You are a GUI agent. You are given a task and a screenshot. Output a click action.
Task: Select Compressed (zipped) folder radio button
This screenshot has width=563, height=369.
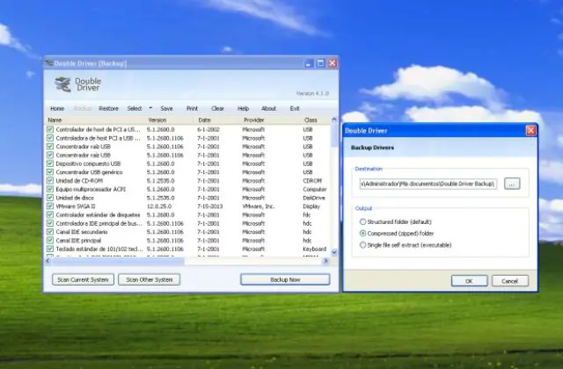tap(364, 234)
